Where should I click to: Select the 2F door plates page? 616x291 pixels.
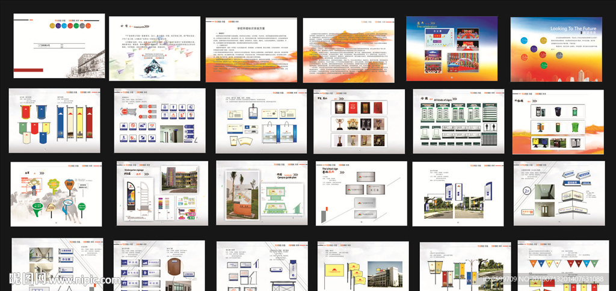click(x=559, y=194)
